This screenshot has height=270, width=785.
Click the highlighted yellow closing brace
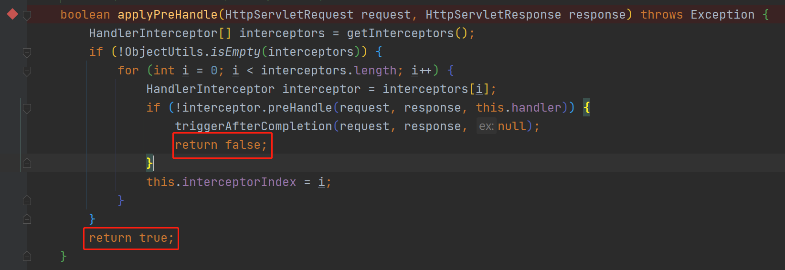point(149,163)
